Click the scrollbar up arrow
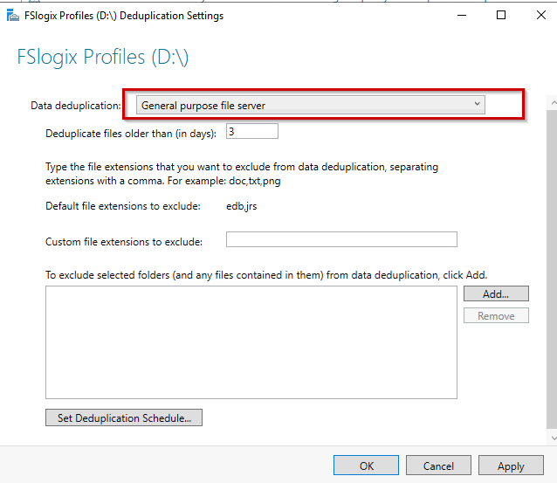 coord(553,103)
